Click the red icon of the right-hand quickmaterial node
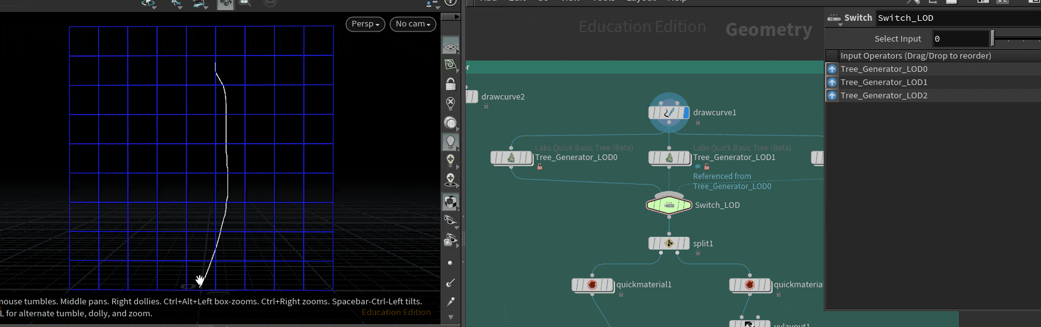The width and height of the screenshot is (1041, 327). click(x=749, y=285)
